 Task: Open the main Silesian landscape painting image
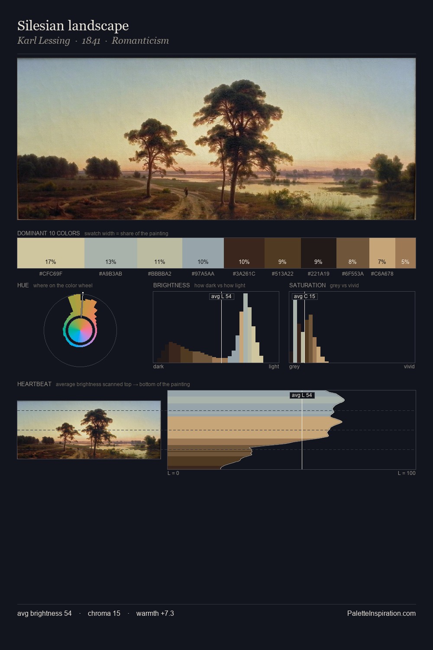[216, 139]
